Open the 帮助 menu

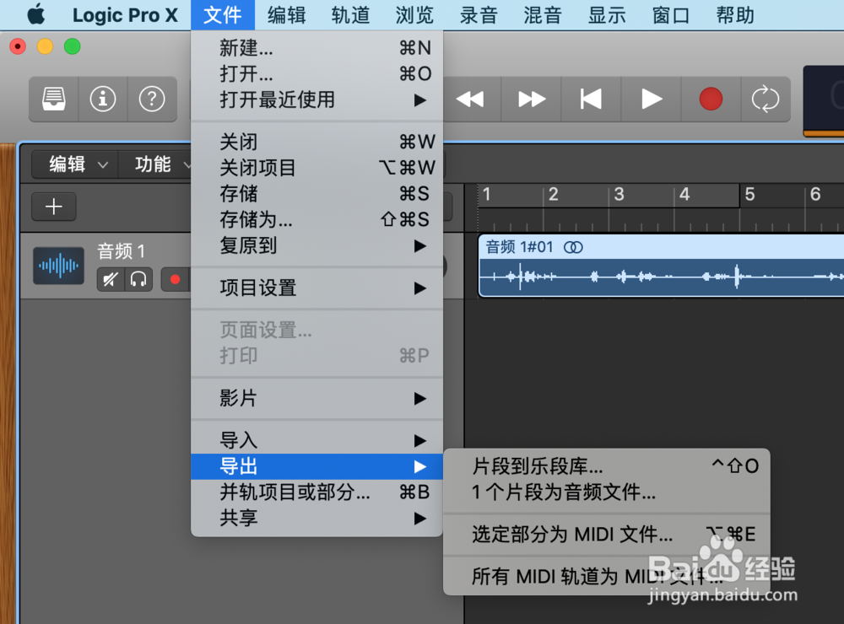[735, 15]
